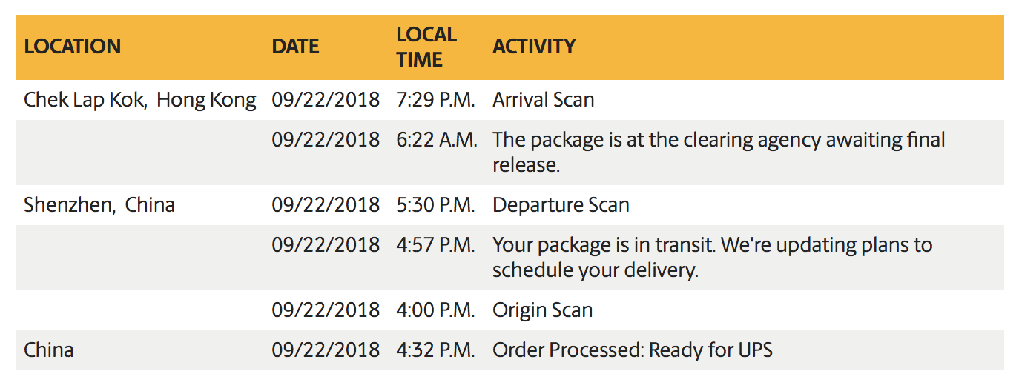This screenshot has width=1019, height=391.
Task: Click the 7:29 P.M. time entry
Action: [435, 100]
